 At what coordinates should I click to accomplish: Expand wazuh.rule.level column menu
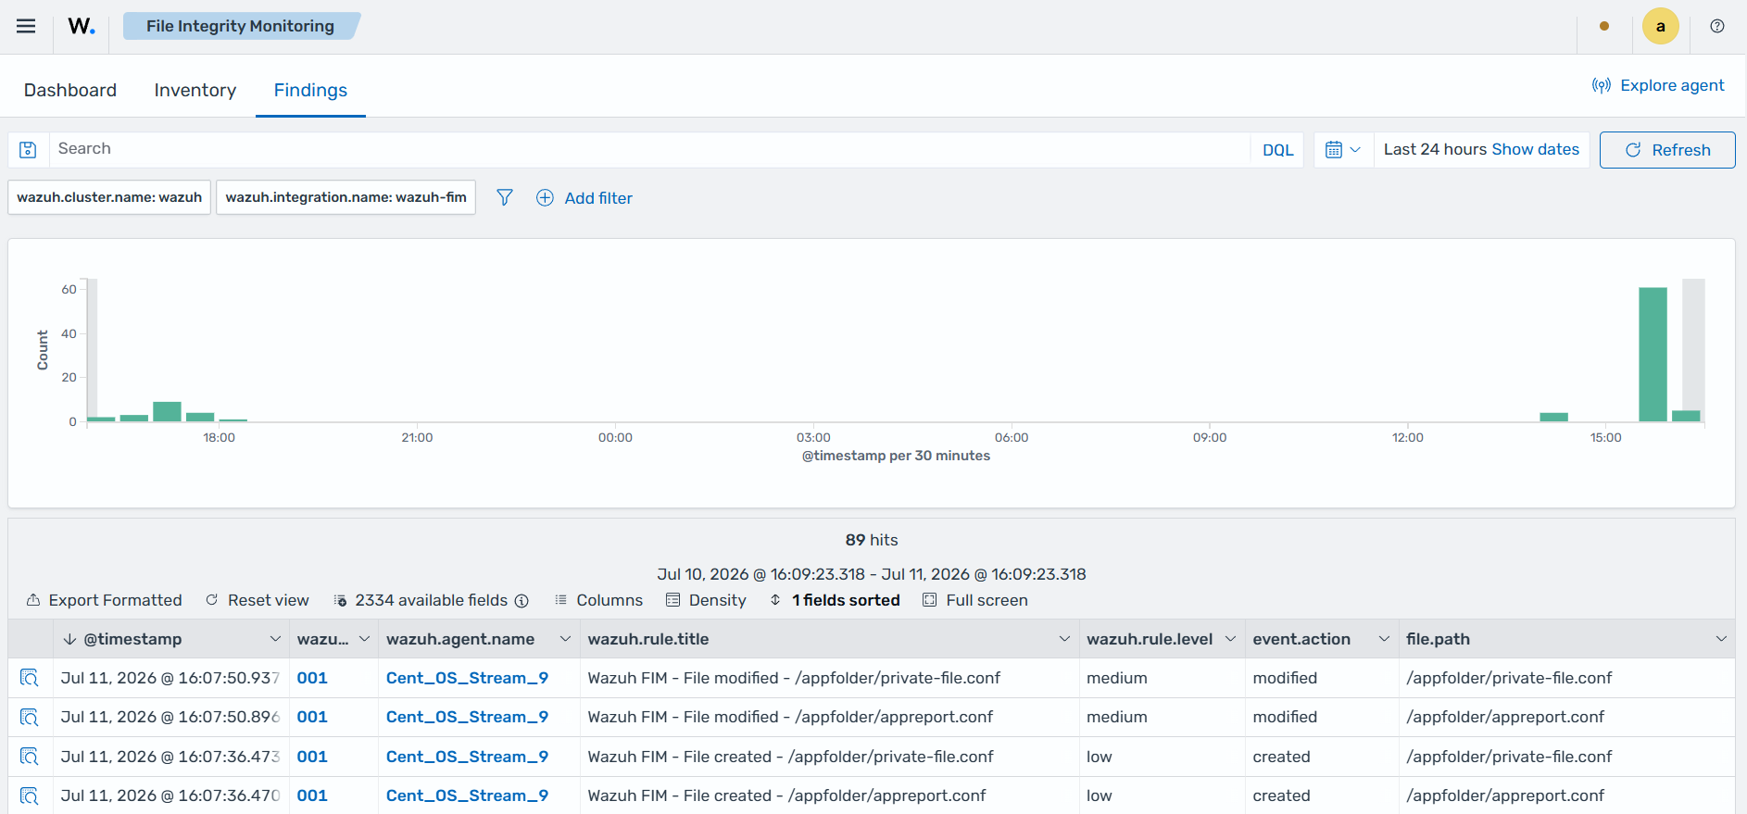tap(1230, 639)
